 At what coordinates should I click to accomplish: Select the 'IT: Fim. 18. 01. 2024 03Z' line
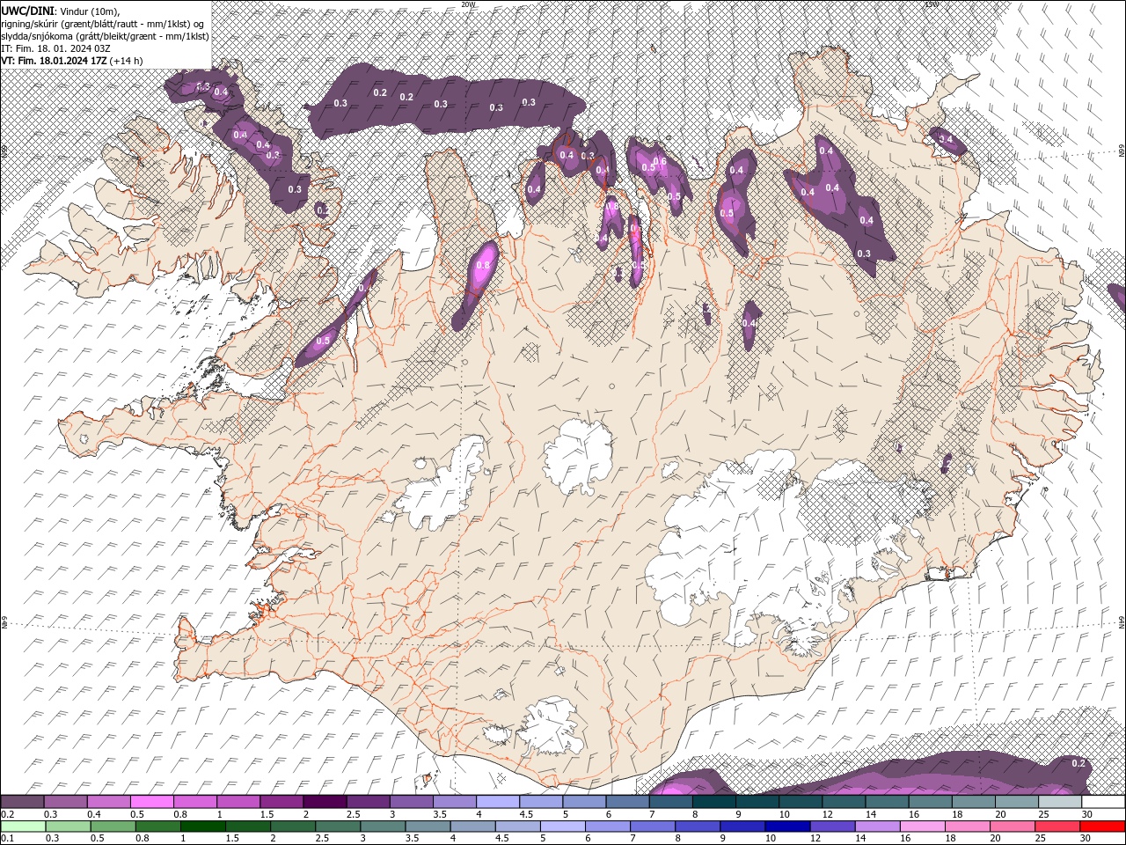tap(56, 48)
